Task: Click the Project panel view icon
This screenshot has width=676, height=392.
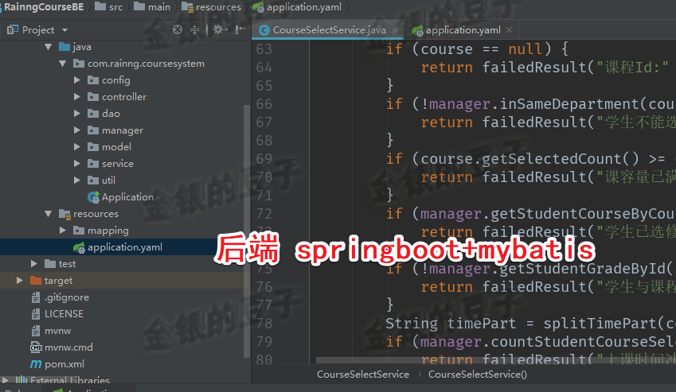Action: (x=13, y=29)
